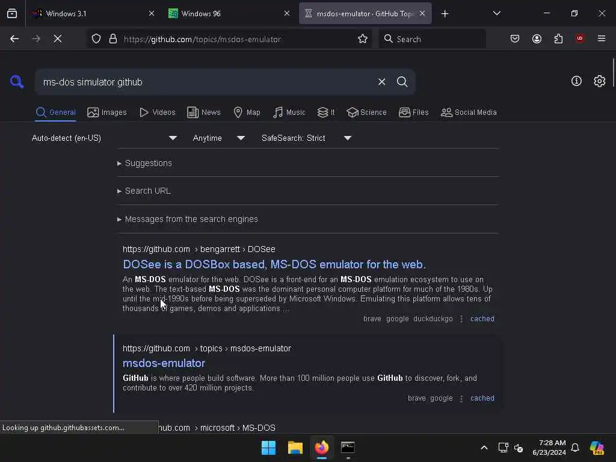Switch to News category
This screenshot has width=616, height=462.
204,112
